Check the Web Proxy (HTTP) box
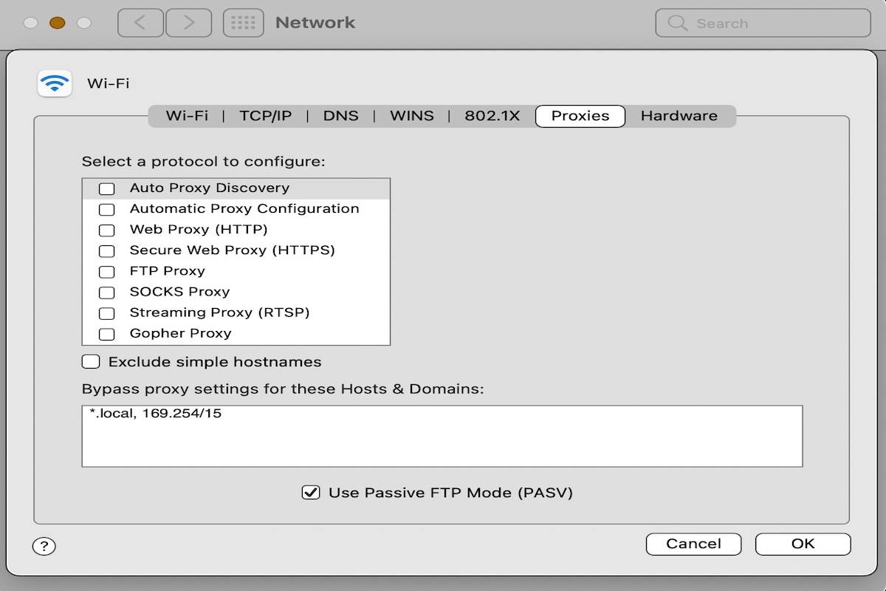The width and height of the screenshot is (886, 591). point(106,229)
